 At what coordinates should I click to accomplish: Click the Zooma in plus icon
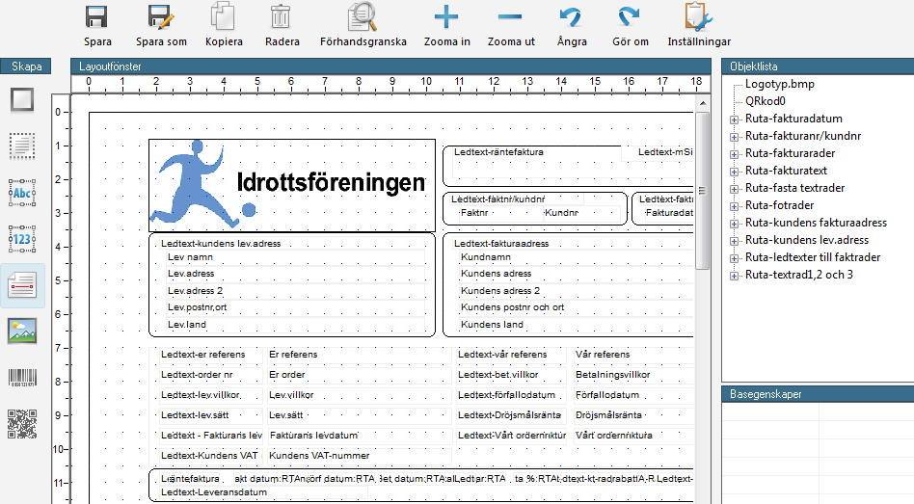point(445,17)
